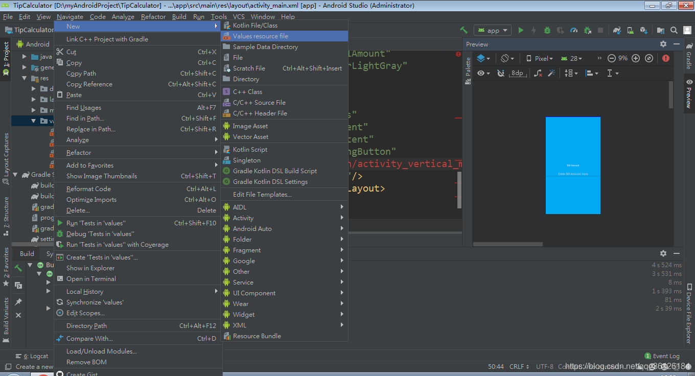The width and height of the screenshot is (695, 376).
Task: Open Device File Explorer side tab
Action: 689,313
